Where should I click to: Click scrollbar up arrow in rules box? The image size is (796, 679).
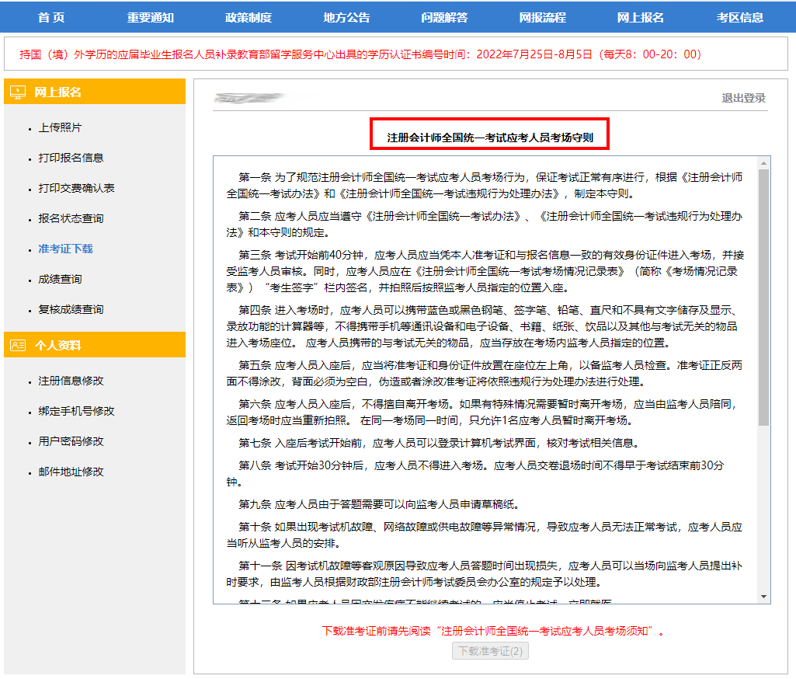764,163
